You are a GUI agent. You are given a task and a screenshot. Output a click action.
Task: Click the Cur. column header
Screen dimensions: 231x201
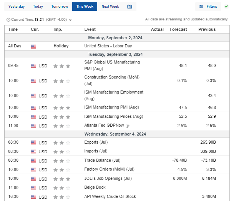pyautogui.click(x=35, y=29)
